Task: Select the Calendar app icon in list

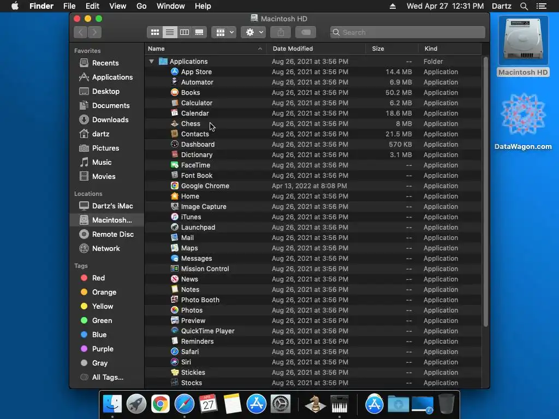Action: pos(174,113)
